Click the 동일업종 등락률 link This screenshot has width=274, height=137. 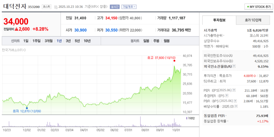[215, 121]
